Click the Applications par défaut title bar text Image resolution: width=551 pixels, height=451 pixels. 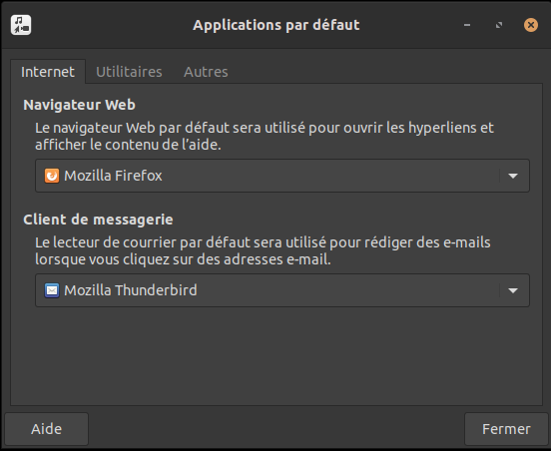[x=276, y=25]
